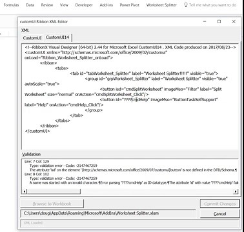The height and width of the screenshot is (232, 244).
Task: Click the Cancel button
Action: (x=220, y=214)
